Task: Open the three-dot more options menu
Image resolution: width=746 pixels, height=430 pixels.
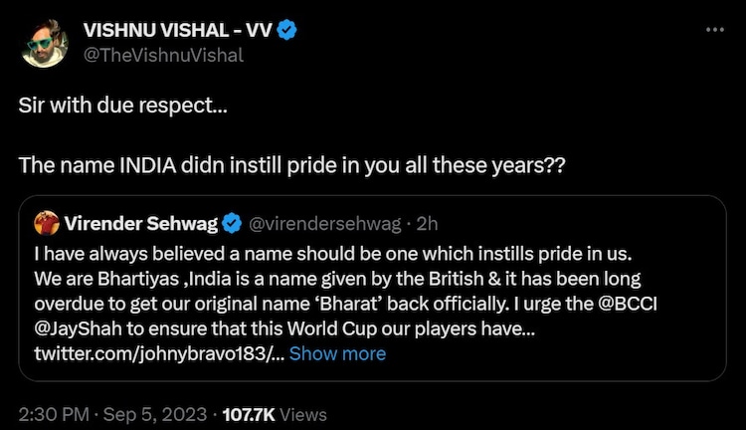Action: click(x=713, y=31)
